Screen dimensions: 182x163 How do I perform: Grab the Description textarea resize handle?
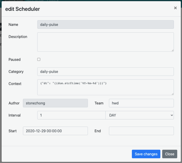click(x=172, y=50)
